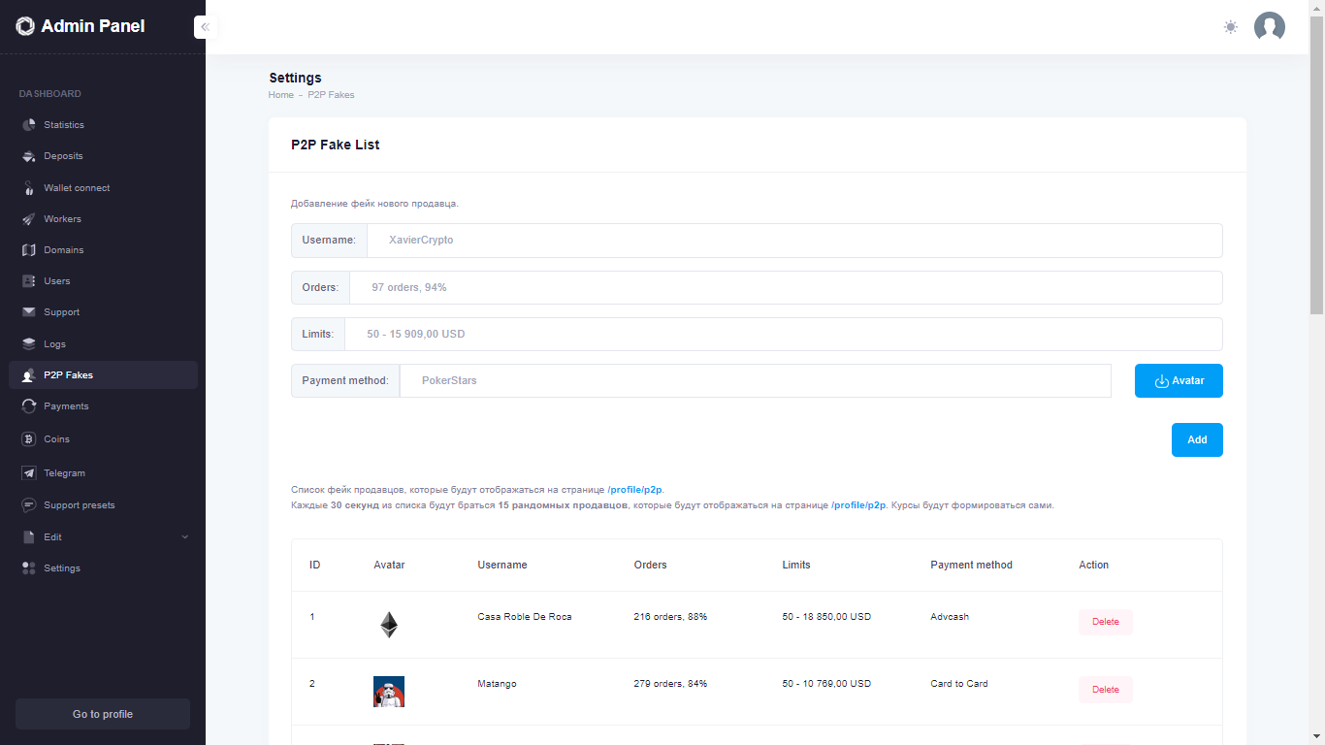This screenshot has width=1325, height=745.
Task: Open the Payments menu item
Action: pyautogui.click(x=66, y=406)
